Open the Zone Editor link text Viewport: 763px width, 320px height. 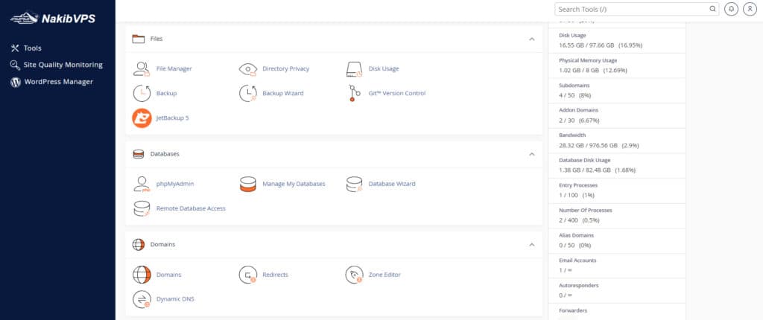point(384,275)
